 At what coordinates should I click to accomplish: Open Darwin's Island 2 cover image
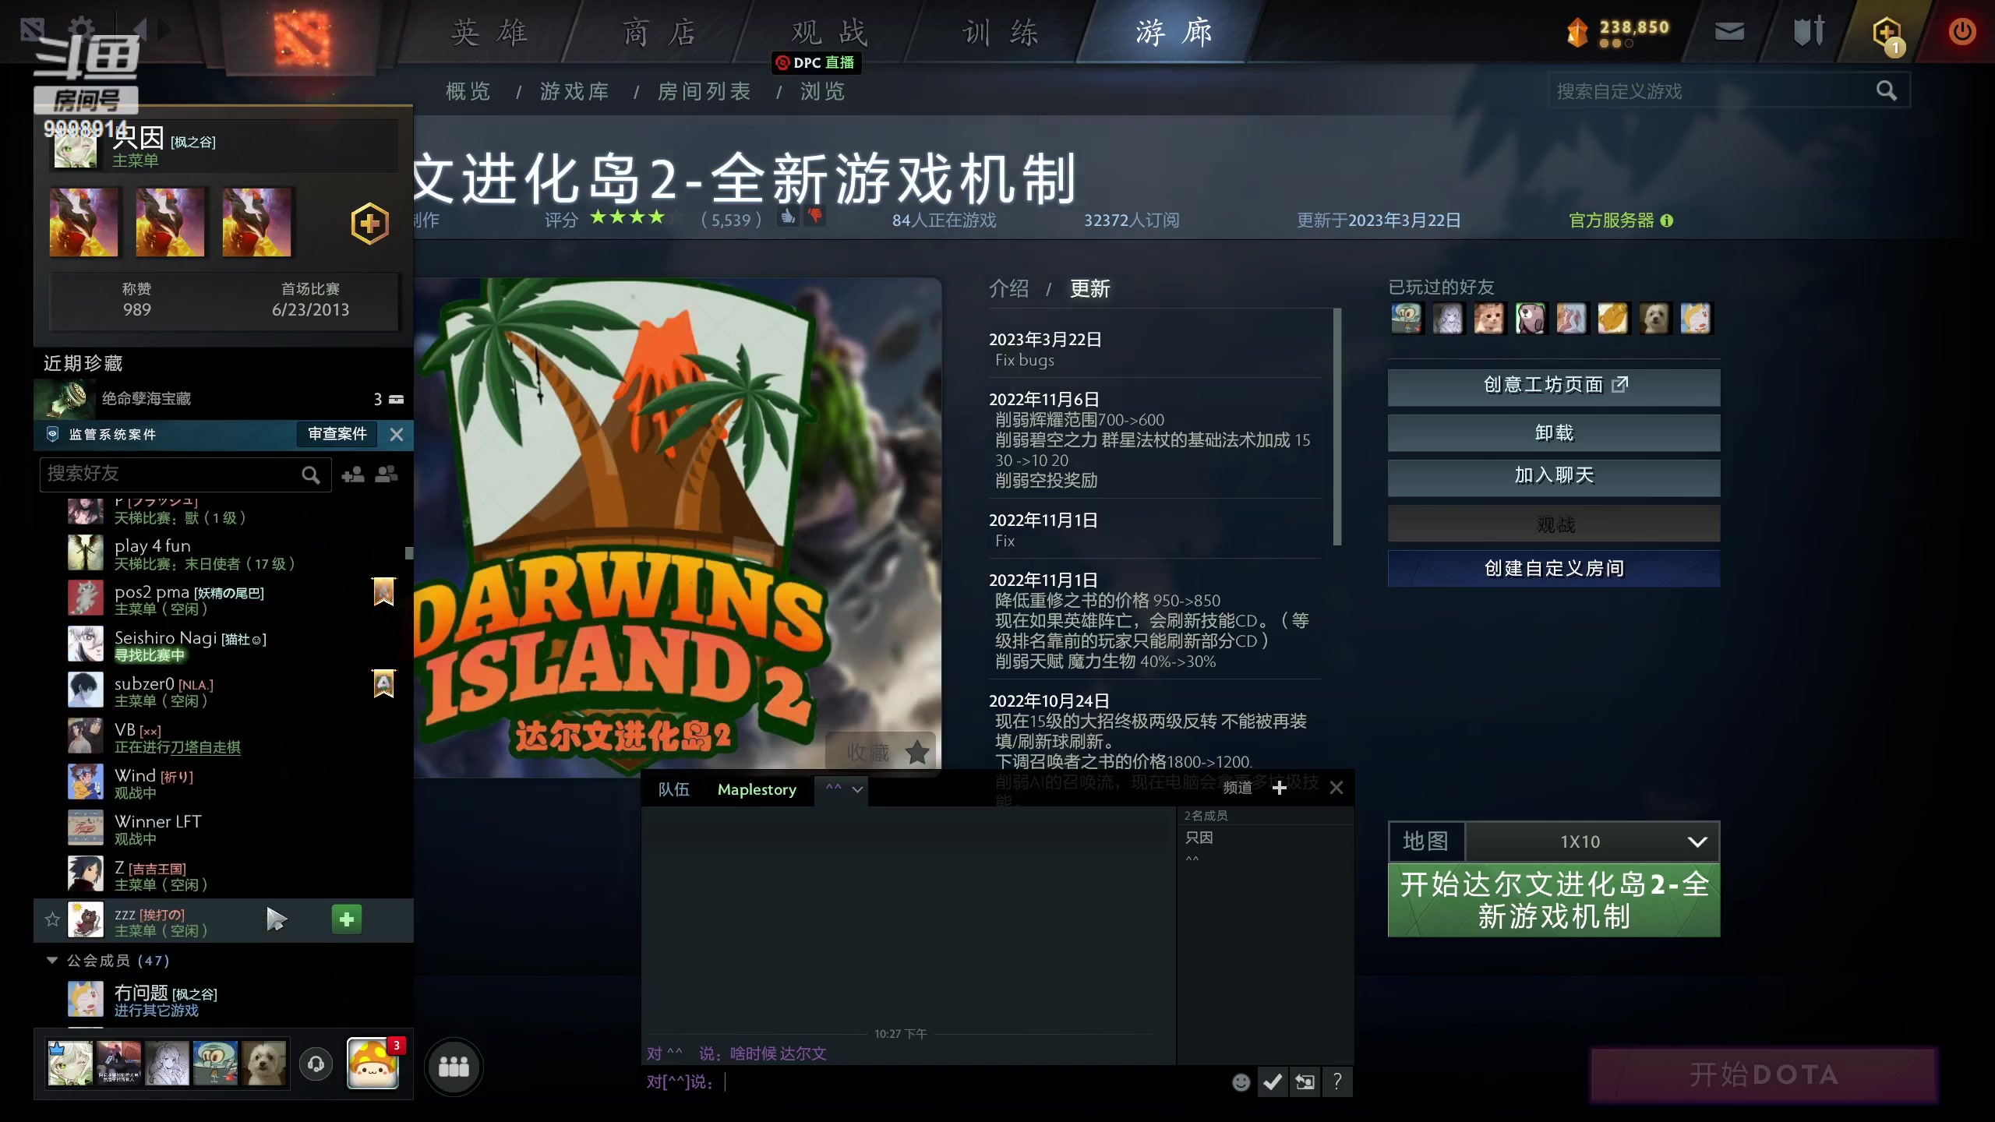click(x=676, y=527)
